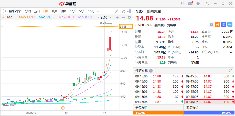The height and width of the screenshot is (116, 235).
Task: Click the blue 卖 sell button
Action: click(224, 24)
